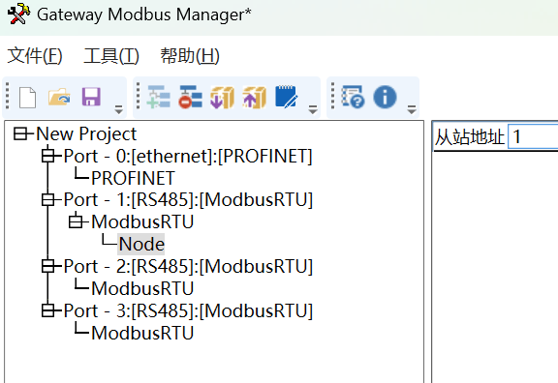Click the file toolbar drag grip handle
558x383 pixels.
pyautogui.click(x=8, y=96)
